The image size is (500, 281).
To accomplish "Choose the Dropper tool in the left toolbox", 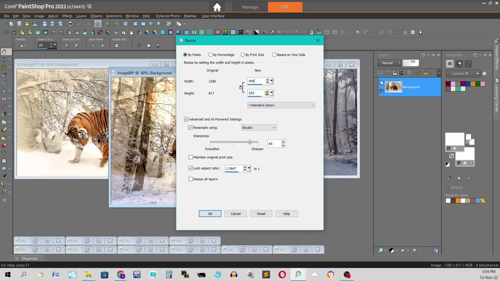I will (4, 75).
